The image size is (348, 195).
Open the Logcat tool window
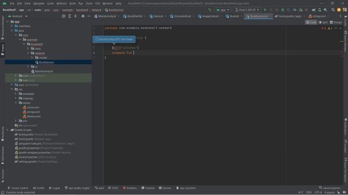tap(54, 188)
